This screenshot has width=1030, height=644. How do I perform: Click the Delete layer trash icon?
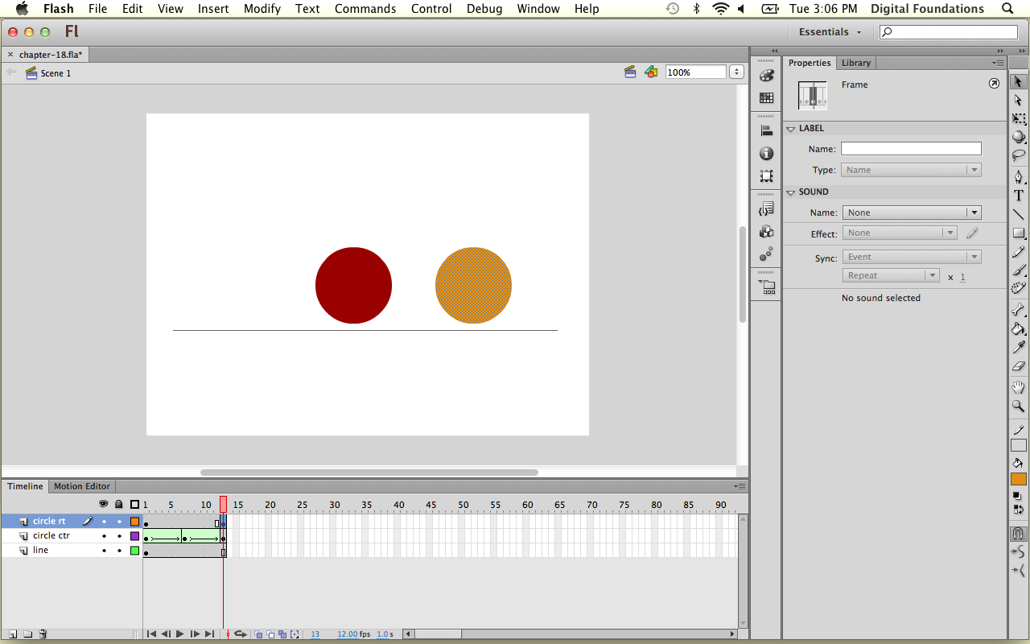pos(43,634)
